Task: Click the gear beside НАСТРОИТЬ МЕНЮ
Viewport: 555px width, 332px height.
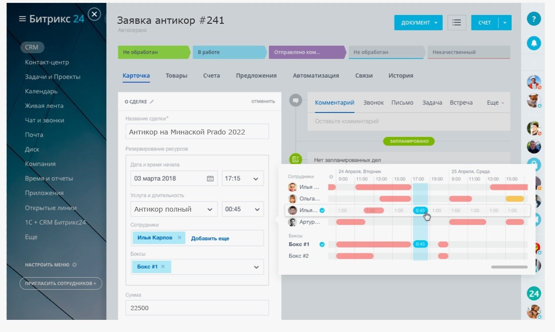Action: pyautogui.click(x=74, y=265)
